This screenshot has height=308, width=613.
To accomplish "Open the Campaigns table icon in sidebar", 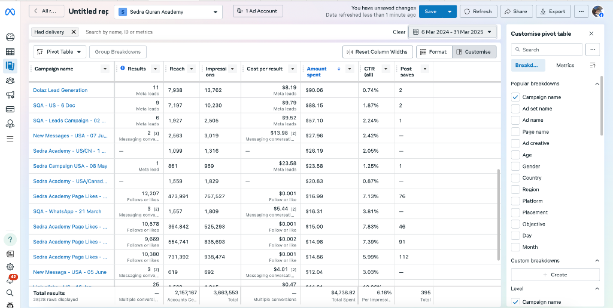I will 10,52.
